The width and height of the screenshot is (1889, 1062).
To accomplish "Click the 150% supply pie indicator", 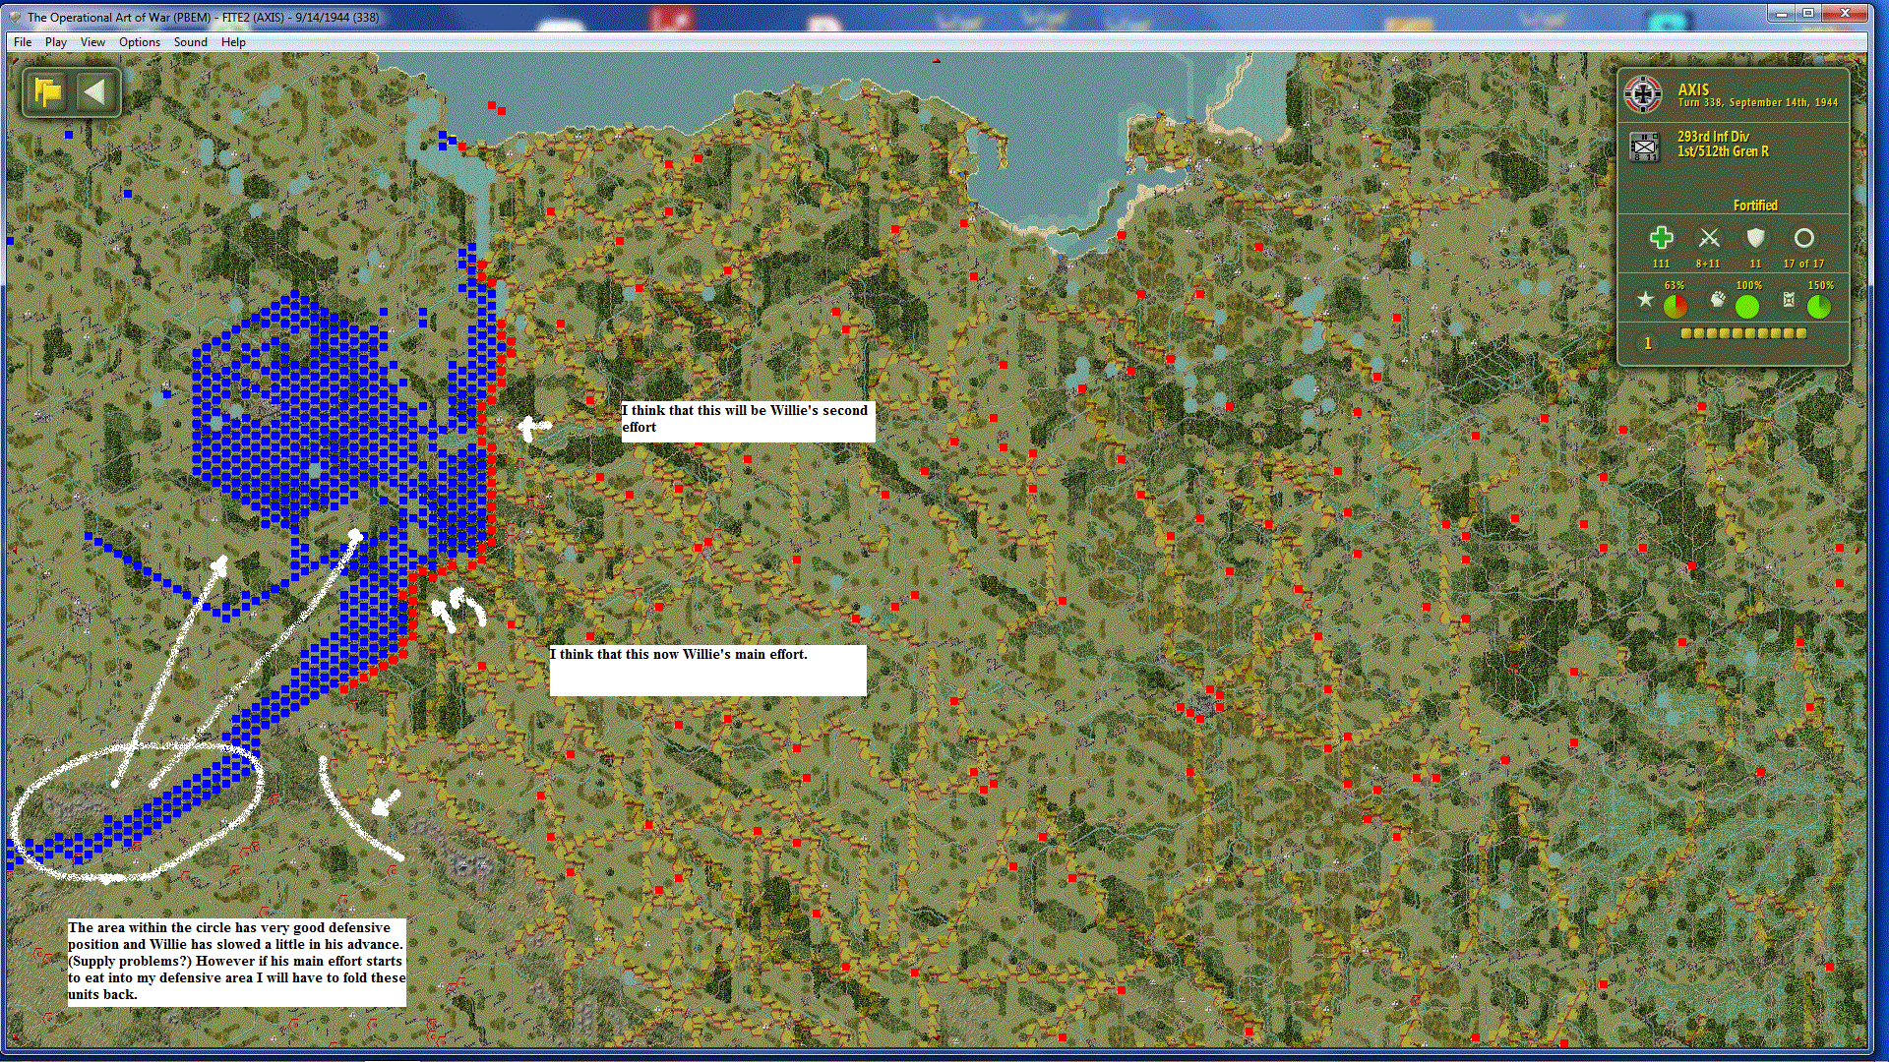I will [x=1819, y=307].
